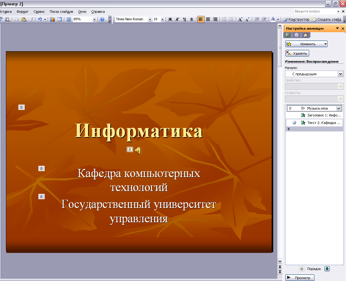Click vertical scrollbar down arrow
The image size is (346, 281).
coord(280,261)
